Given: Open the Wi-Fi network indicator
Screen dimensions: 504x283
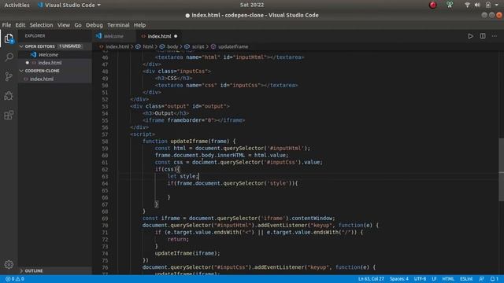Looking at the screenshot, I should (467, 5).
